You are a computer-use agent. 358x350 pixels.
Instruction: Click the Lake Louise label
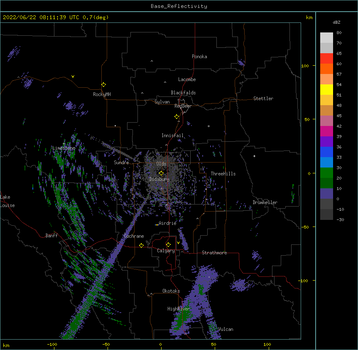point(7,201)
